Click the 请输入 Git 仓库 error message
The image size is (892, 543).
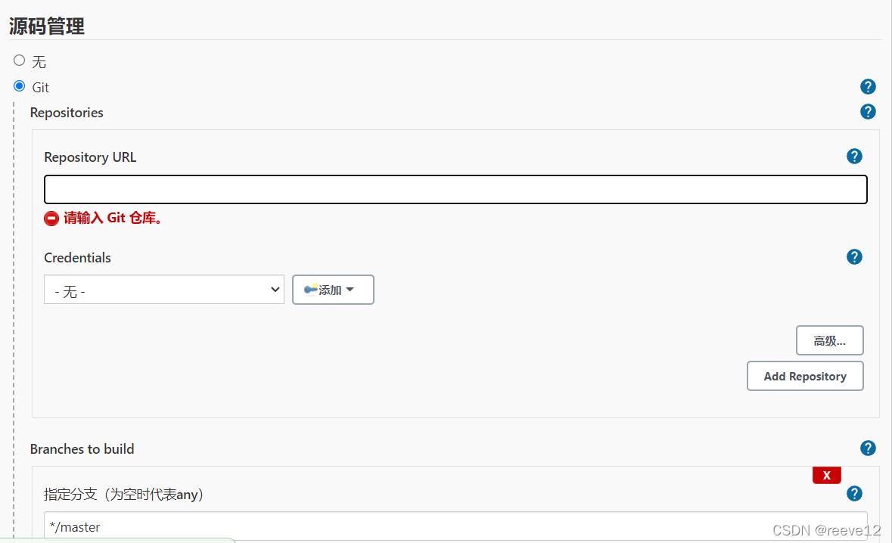(x=113, y=219)
